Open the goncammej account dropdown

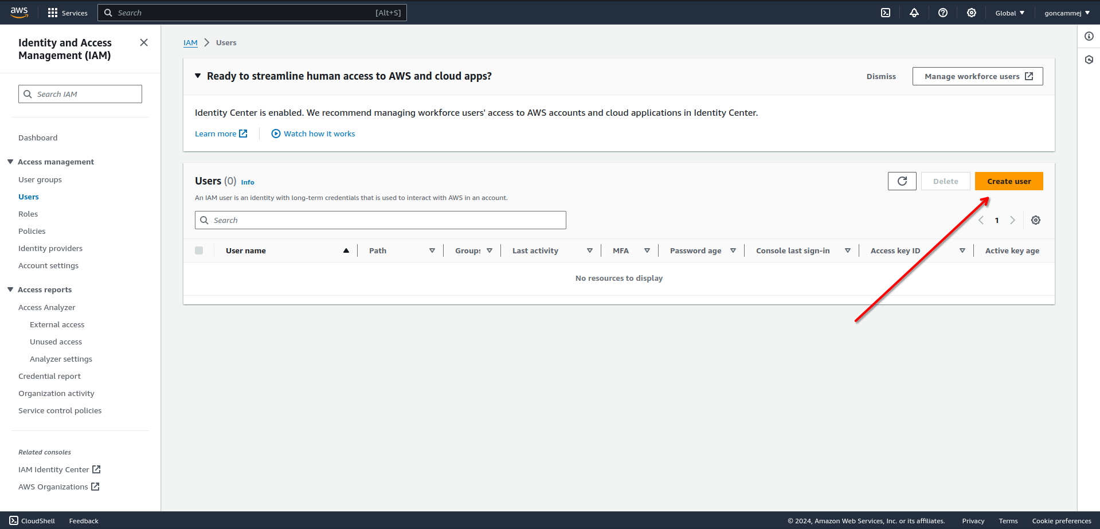1067,13
